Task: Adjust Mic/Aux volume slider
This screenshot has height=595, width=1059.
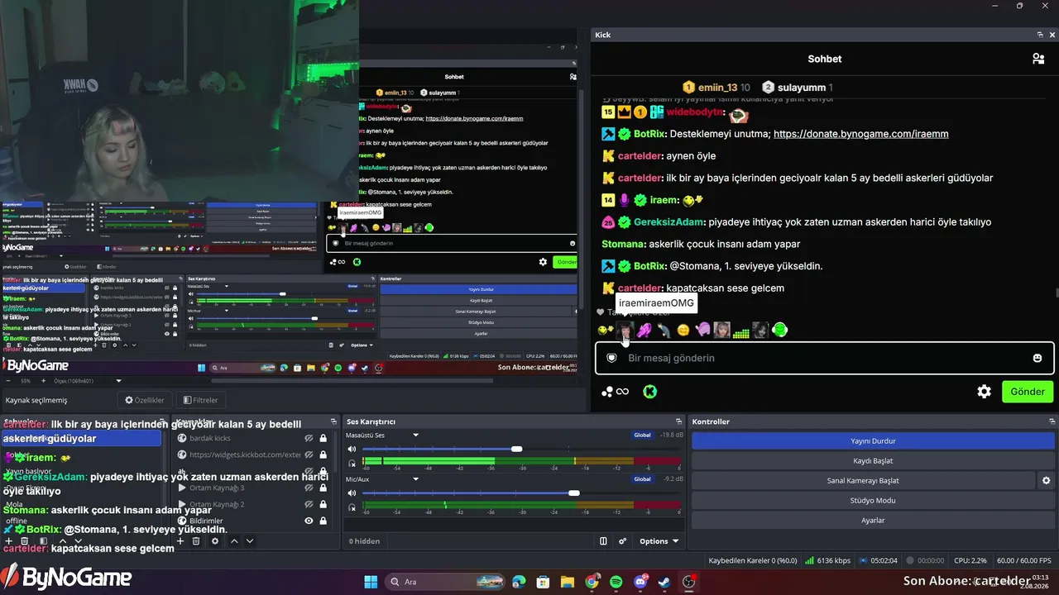Action: [x=573, y=493]
